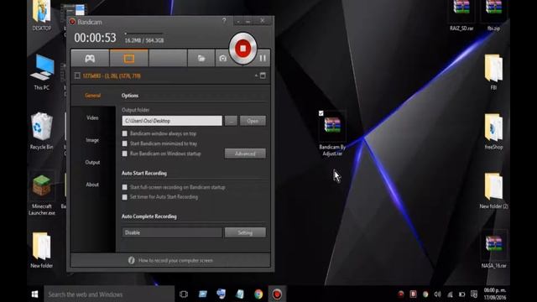This screenshot has width=537, height=302.
Task: Click the Open output folder button
Action: [x=253, y=121]
